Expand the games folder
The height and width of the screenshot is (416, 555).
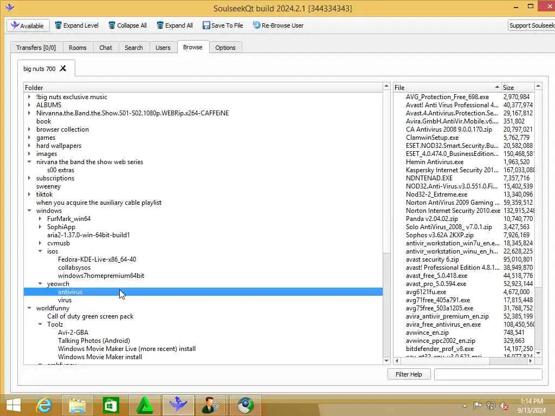tap(29, 137)
